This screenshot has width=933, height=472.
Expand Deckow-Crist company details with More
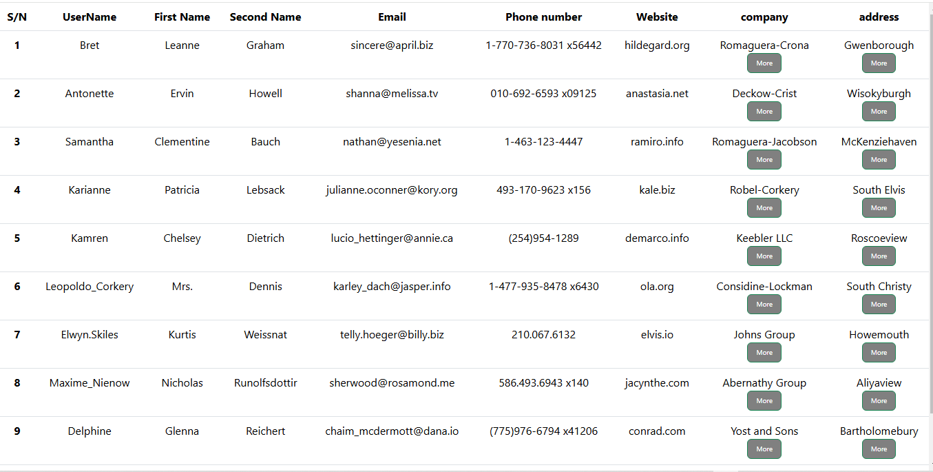(764, 112)
